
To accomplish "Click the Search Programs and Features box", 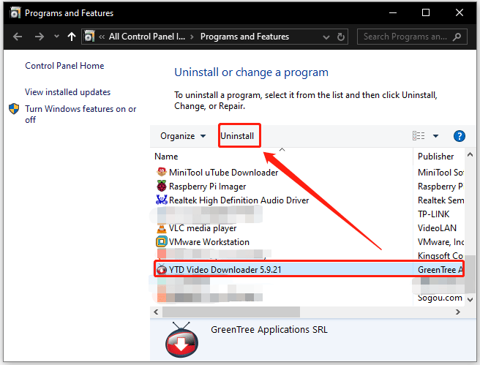I will pos(406,37).
